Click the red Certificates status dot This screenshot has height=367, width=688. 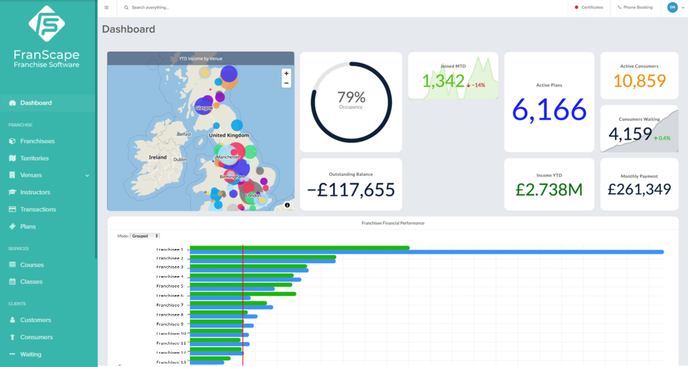[x=577, y=7]
